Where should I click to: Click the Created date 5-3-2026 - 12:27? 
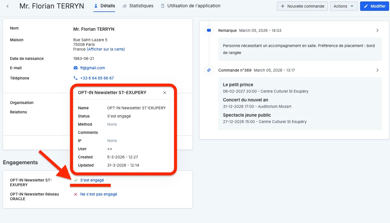(122, 157)
